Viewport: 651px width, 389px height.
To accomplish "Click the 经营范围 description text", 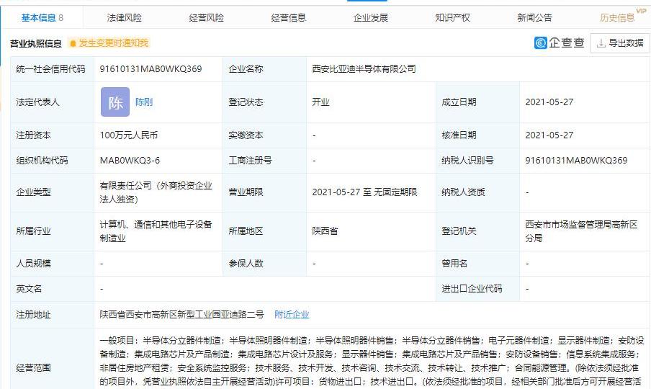I will (372, 361).
